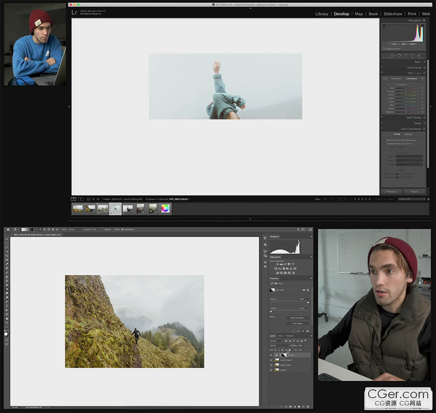The height and width of the screenshot is (413, 436).
Task: Click the foreground color swatch in Photoshop
Action: pyautogui.click(x=6, y=333)
